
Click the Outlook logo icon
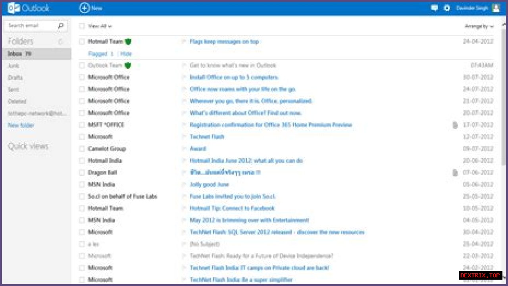tap(12, 8)
